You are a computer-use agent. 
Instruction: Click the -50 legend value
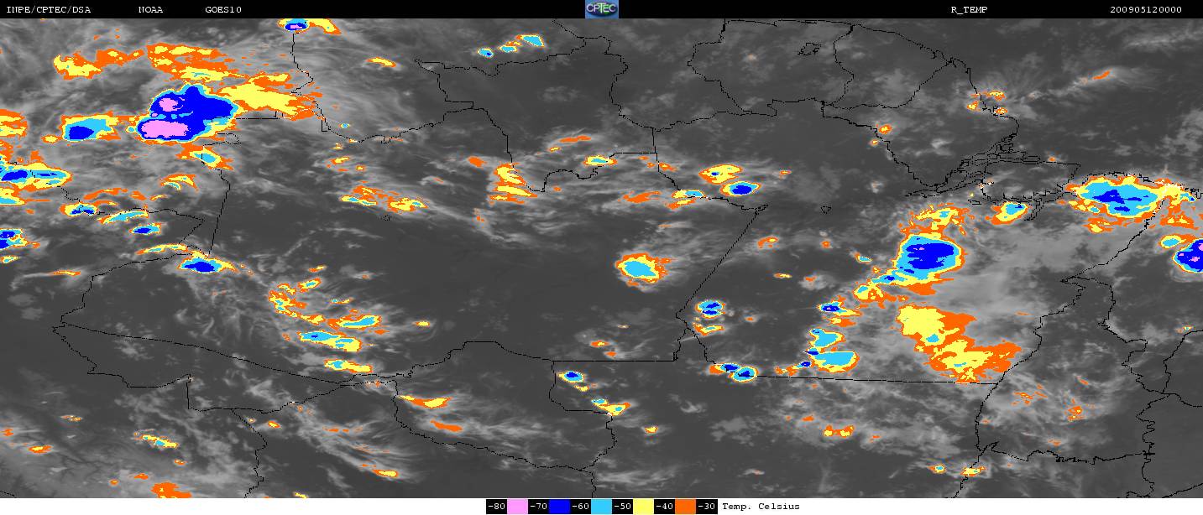(x=622, y=507)
